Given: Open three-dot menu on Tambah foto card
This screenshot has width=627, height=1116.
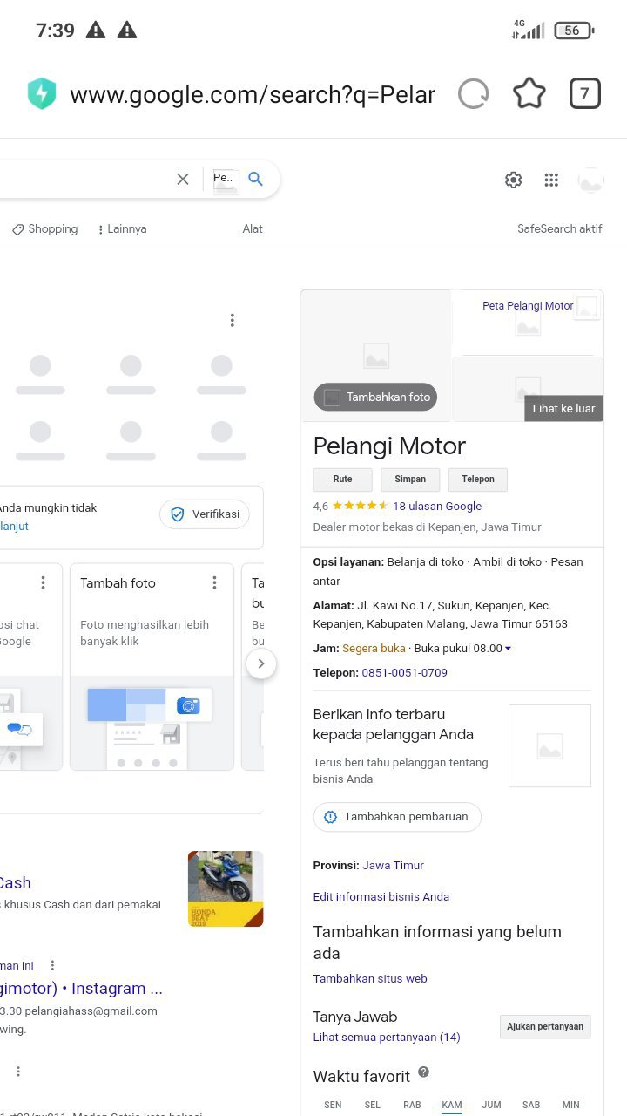Looking at the screenshot, I should click(x=214, y=582).
